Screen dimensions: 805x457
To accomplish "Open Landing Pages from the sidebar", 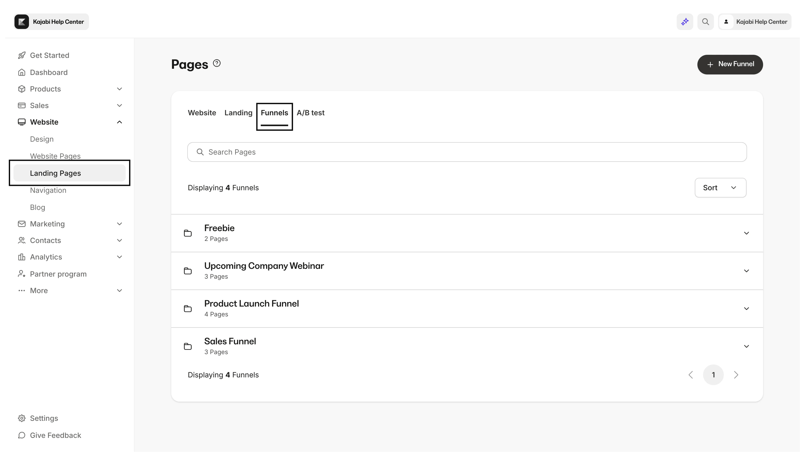I will pos(55,173).
